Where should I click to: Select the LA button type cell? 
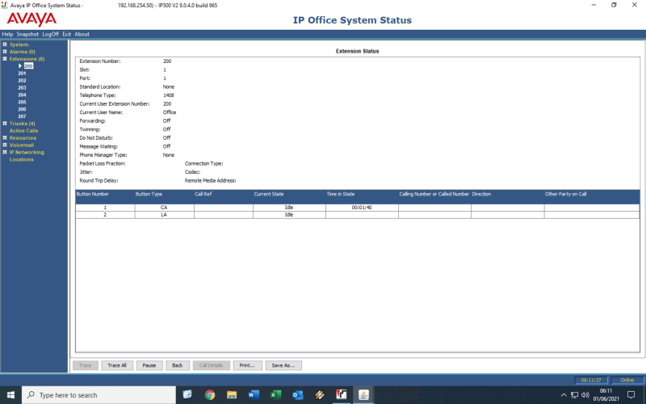(x=164, y=215)
